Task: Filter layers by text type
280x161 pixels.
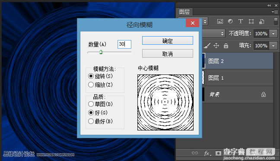Action: (x=241, y=22)
